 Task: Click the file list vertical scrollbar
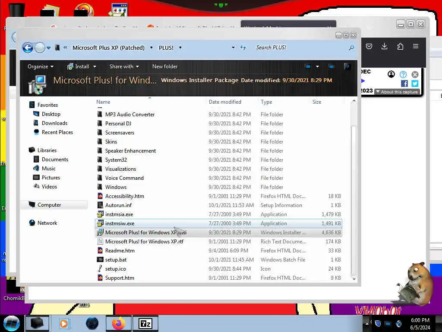coord(354,201)
